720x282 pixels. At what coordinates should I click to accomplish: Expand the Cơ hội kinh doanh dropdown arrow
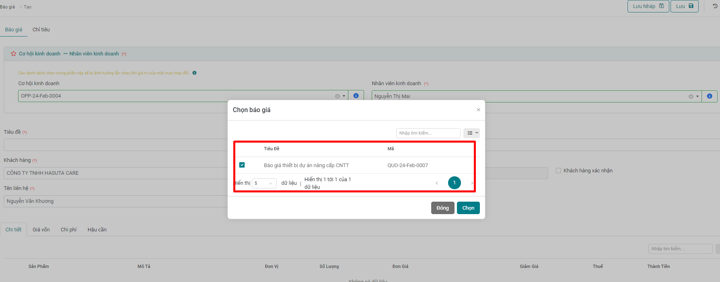tap(344, 96)
